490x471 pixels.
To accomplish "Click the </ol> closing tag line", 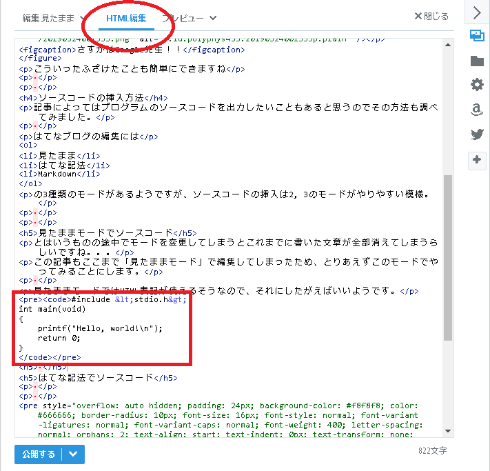I will [x=30, y=183].
